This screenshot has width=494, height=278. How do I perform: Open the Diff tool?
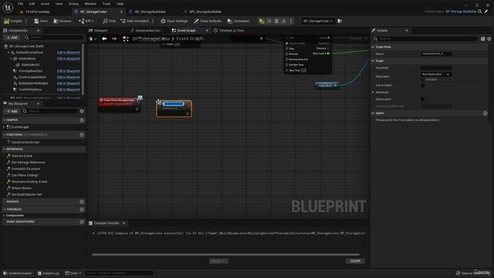tap(86, 21)
